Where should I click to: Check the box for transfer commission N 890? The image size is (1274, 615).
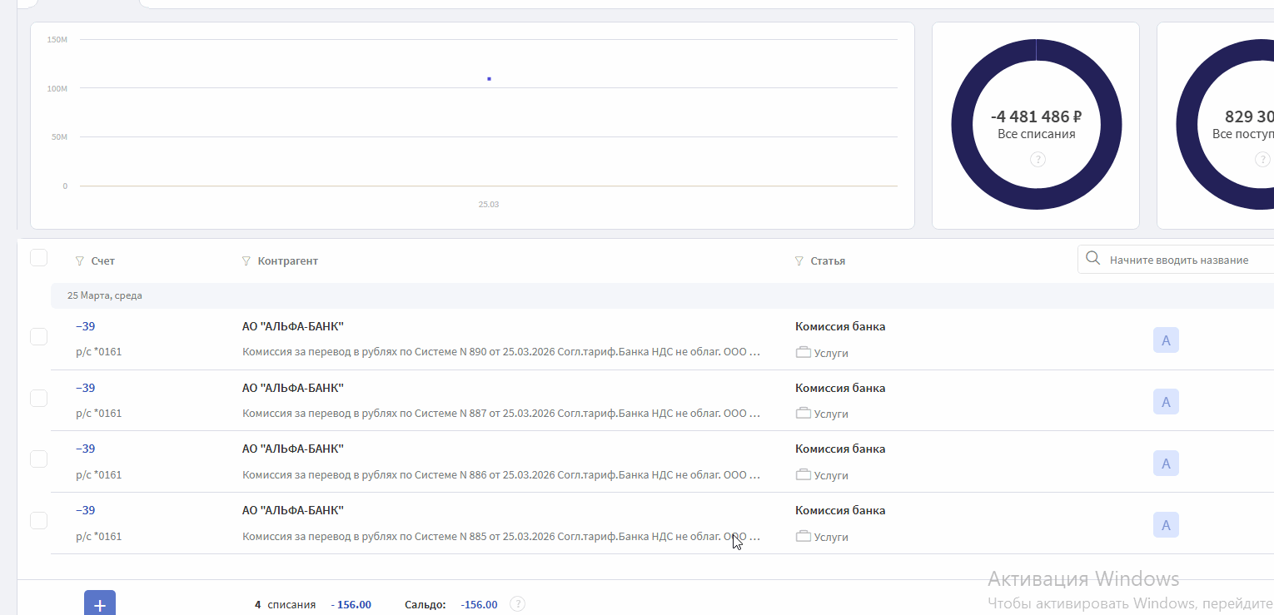coord(38,337)
